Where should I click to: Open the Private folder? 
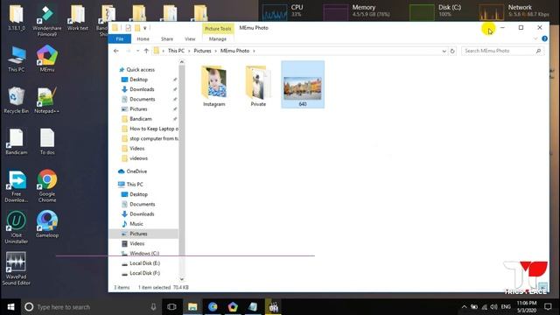pyautogui.click(x=258, y=86)
